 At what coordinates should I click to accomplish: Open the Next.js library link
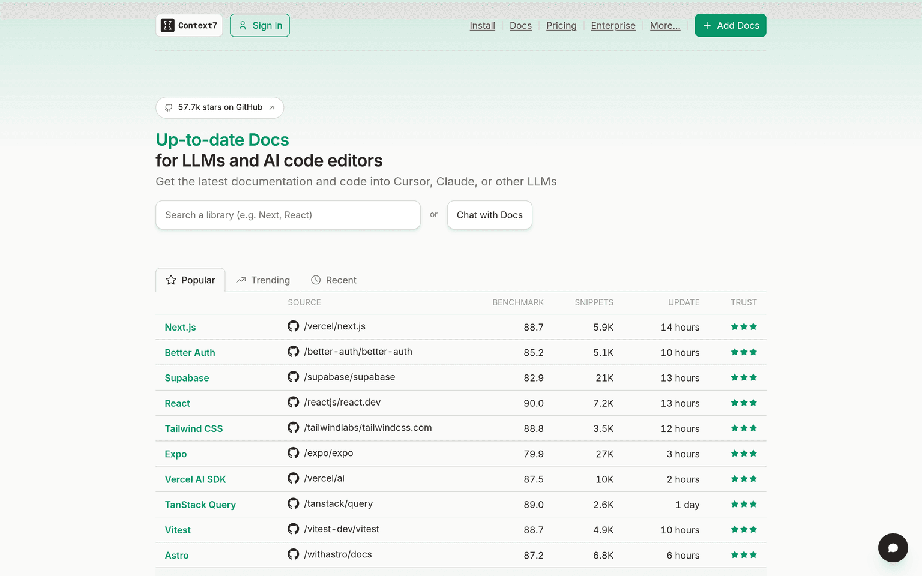click(x=181, y=327)
